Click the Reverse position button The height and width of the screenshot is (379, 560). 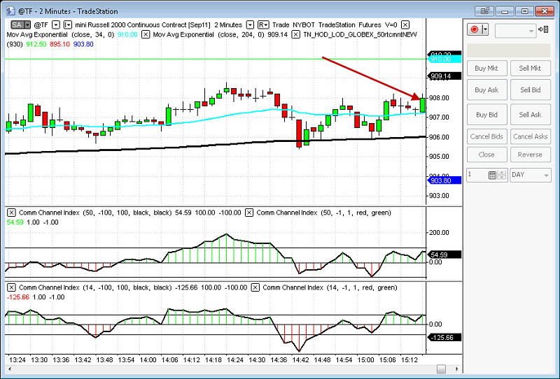[531, 155]
